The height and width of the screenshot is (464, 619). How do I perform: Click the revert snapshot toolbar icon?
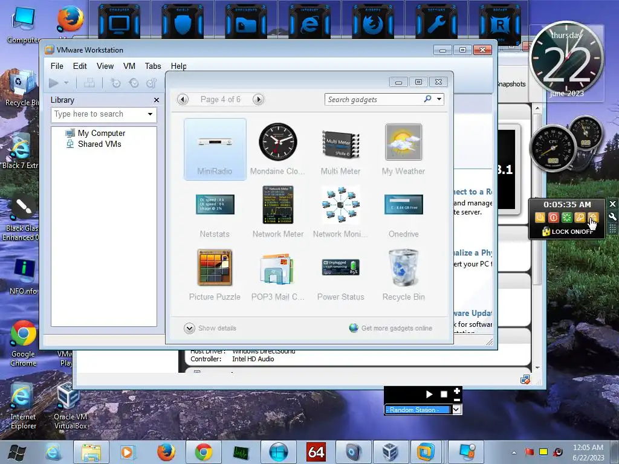tap(134, 83)
